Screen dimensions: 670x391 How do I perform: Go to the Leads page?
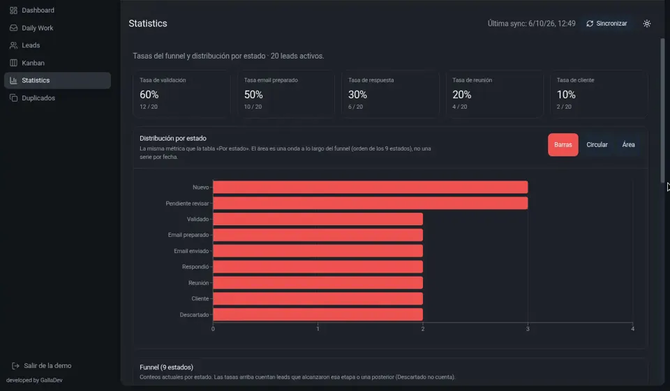31,45
